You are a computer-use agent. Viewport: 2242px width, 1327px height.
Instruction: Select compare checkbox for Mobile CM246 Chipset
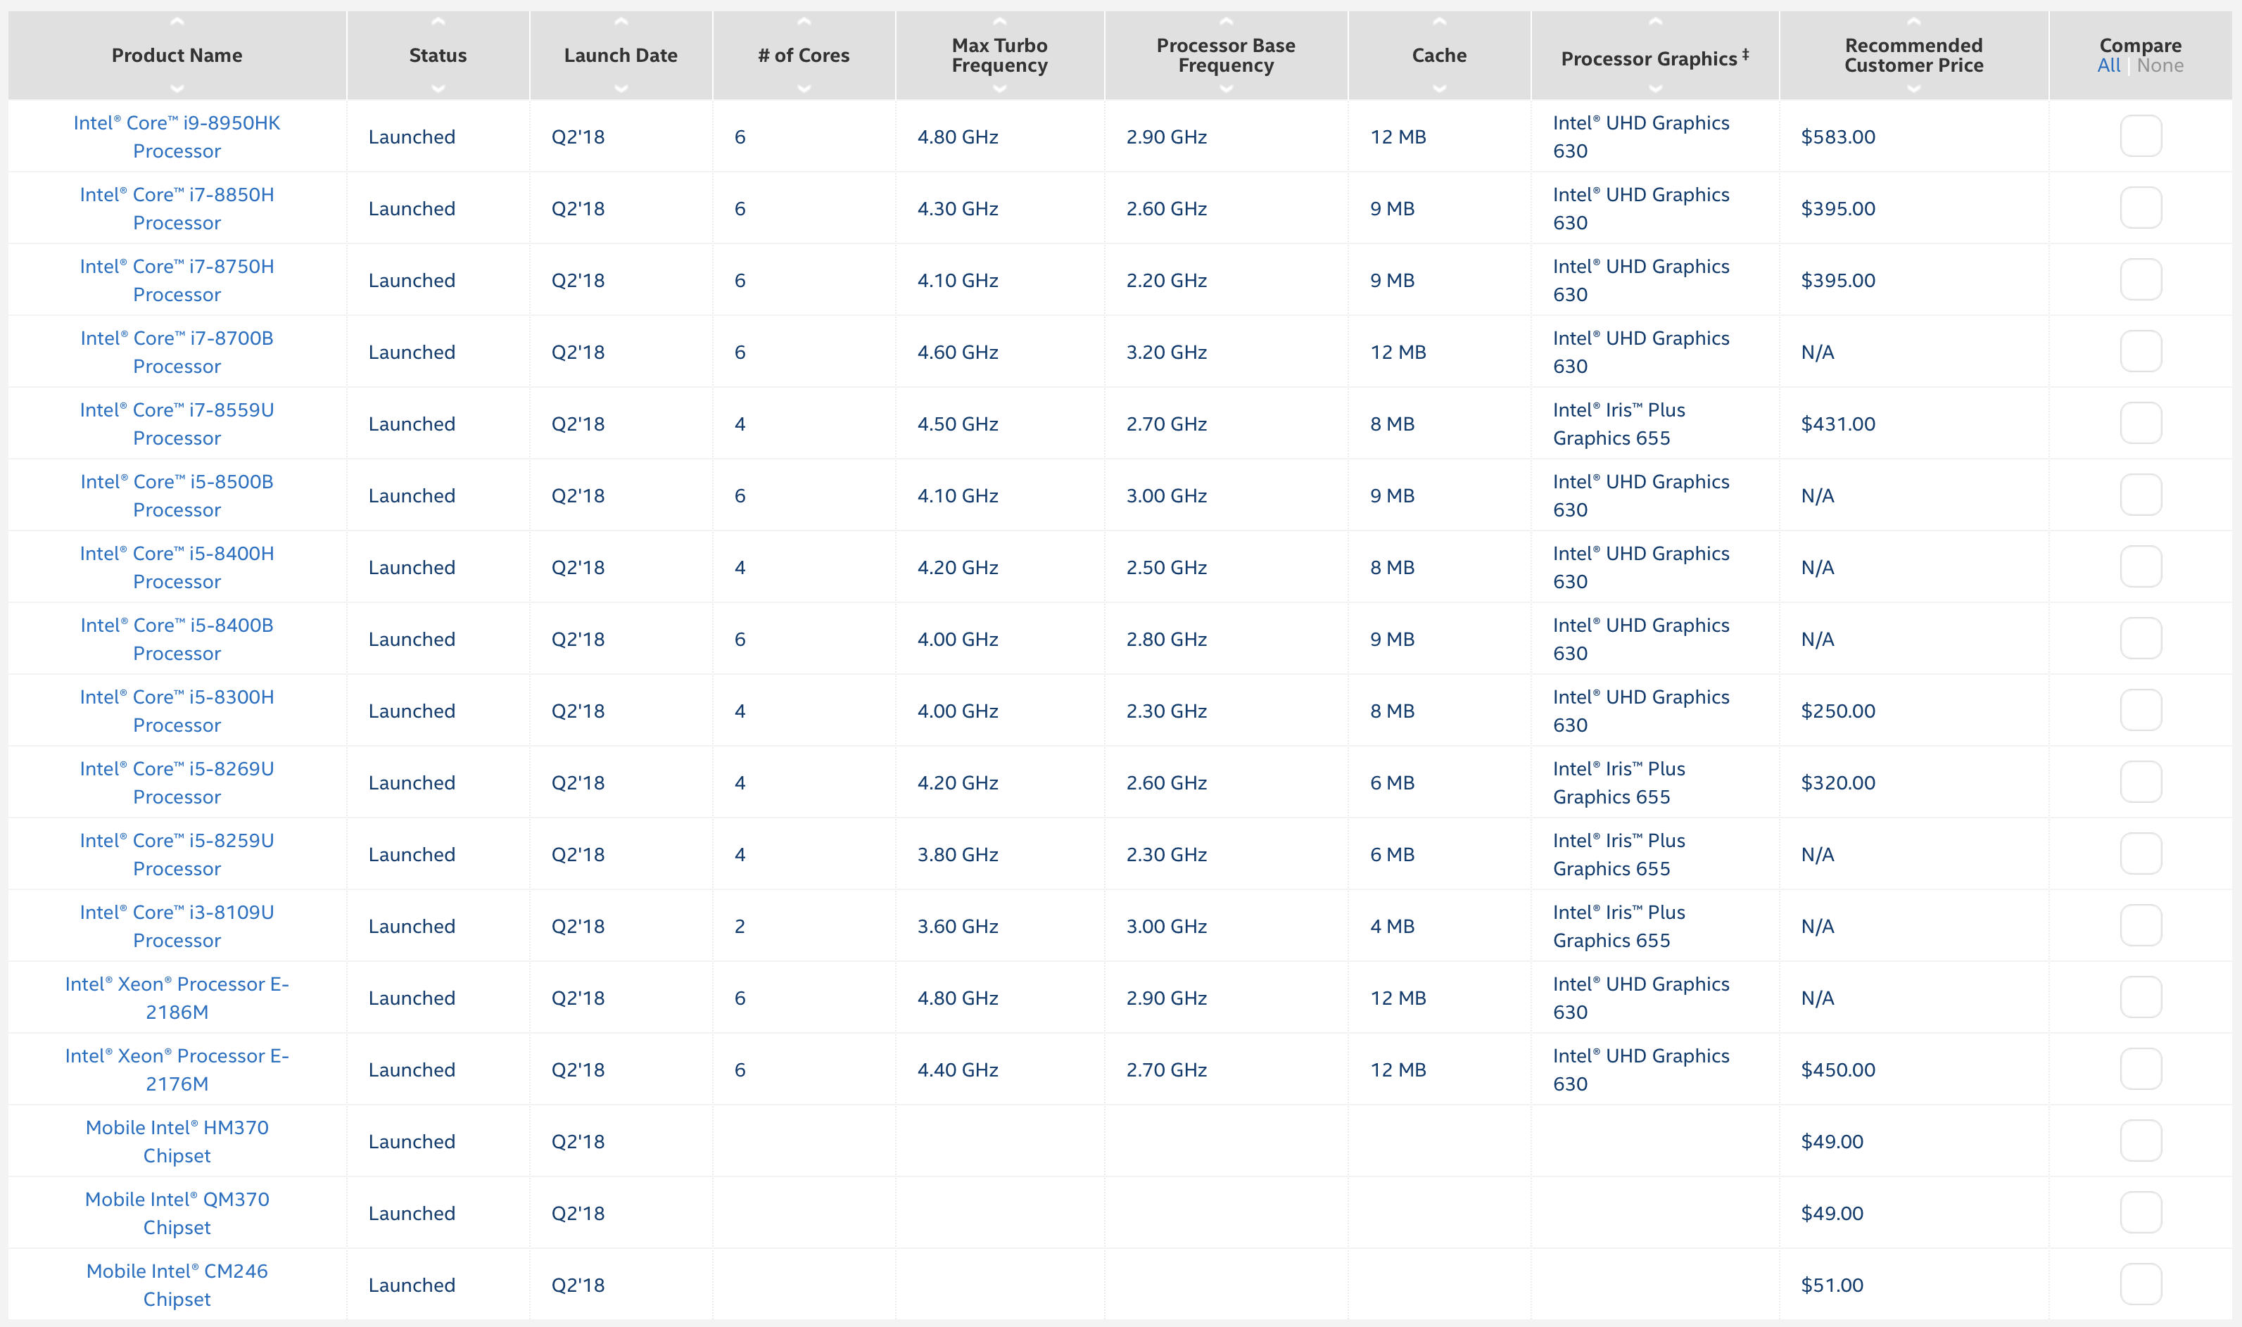2141,1284
